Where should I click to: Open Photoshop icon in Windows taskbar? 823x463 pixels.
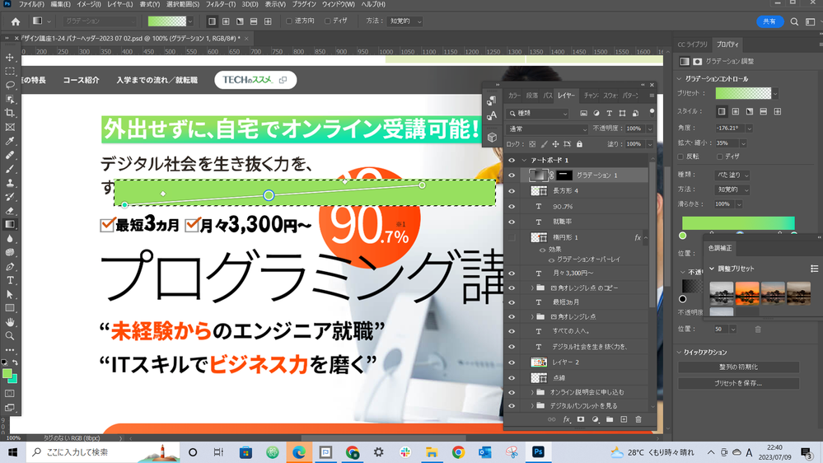point(538,452)
